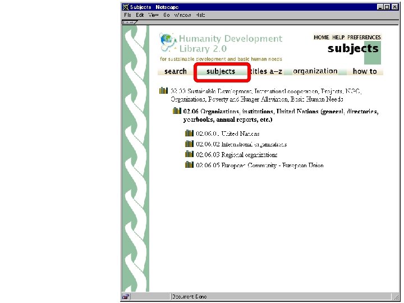
Task: Open the Go menu
Action: click(167, 15)
